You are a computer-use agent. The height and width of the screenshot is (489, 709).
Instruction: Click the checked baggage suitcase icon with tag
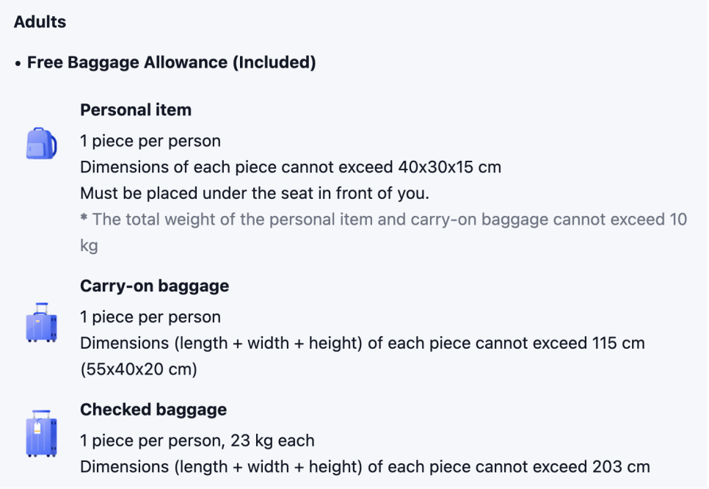click(x=41, y=434)
